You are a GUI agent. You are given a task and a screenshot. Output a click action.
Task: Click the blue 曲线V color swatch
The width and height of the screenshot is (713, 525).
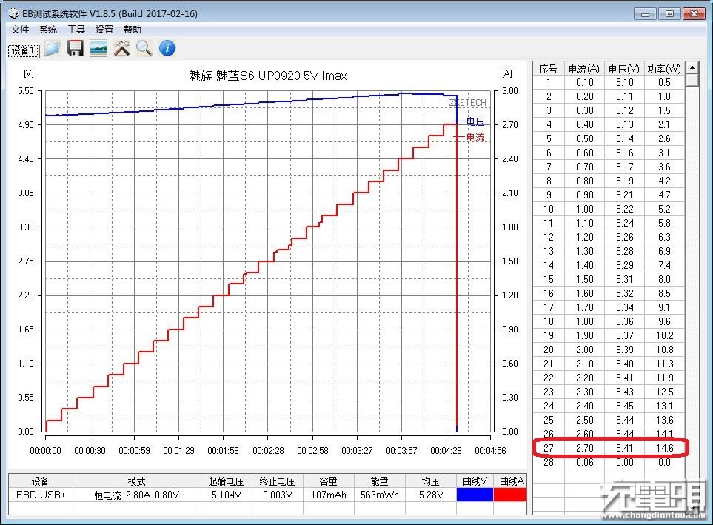(475, 495)
